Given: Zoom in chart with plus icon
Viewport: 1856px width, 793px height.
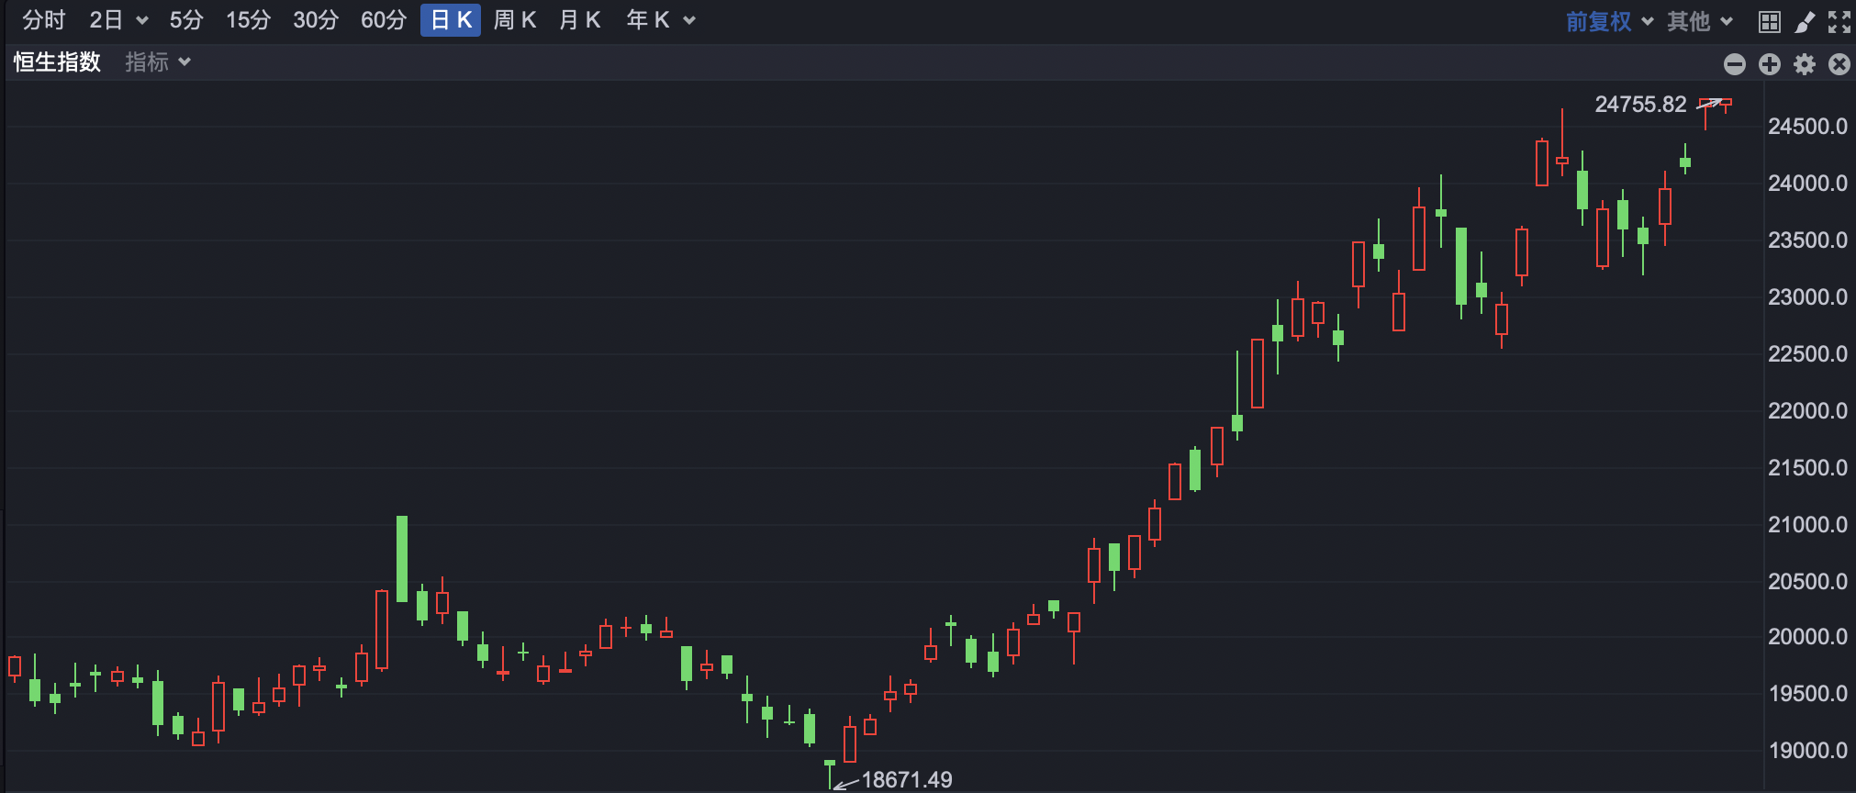Looking at the screenshot, I should 1770,63.
